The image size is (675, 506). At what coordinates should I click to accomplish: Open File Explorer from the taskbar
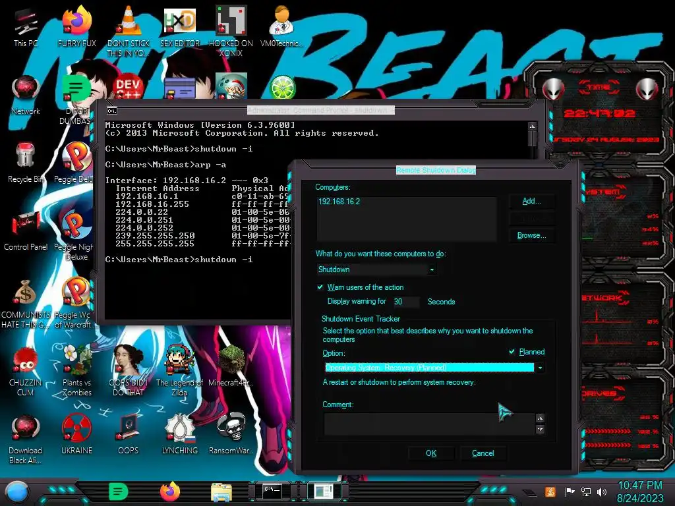click(x=221, y=492)
